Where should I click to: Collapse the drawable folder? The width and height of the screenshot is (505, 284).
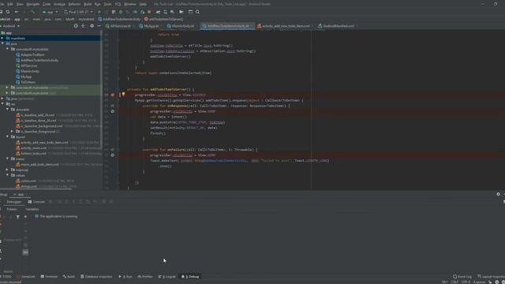tap(7, 110)
